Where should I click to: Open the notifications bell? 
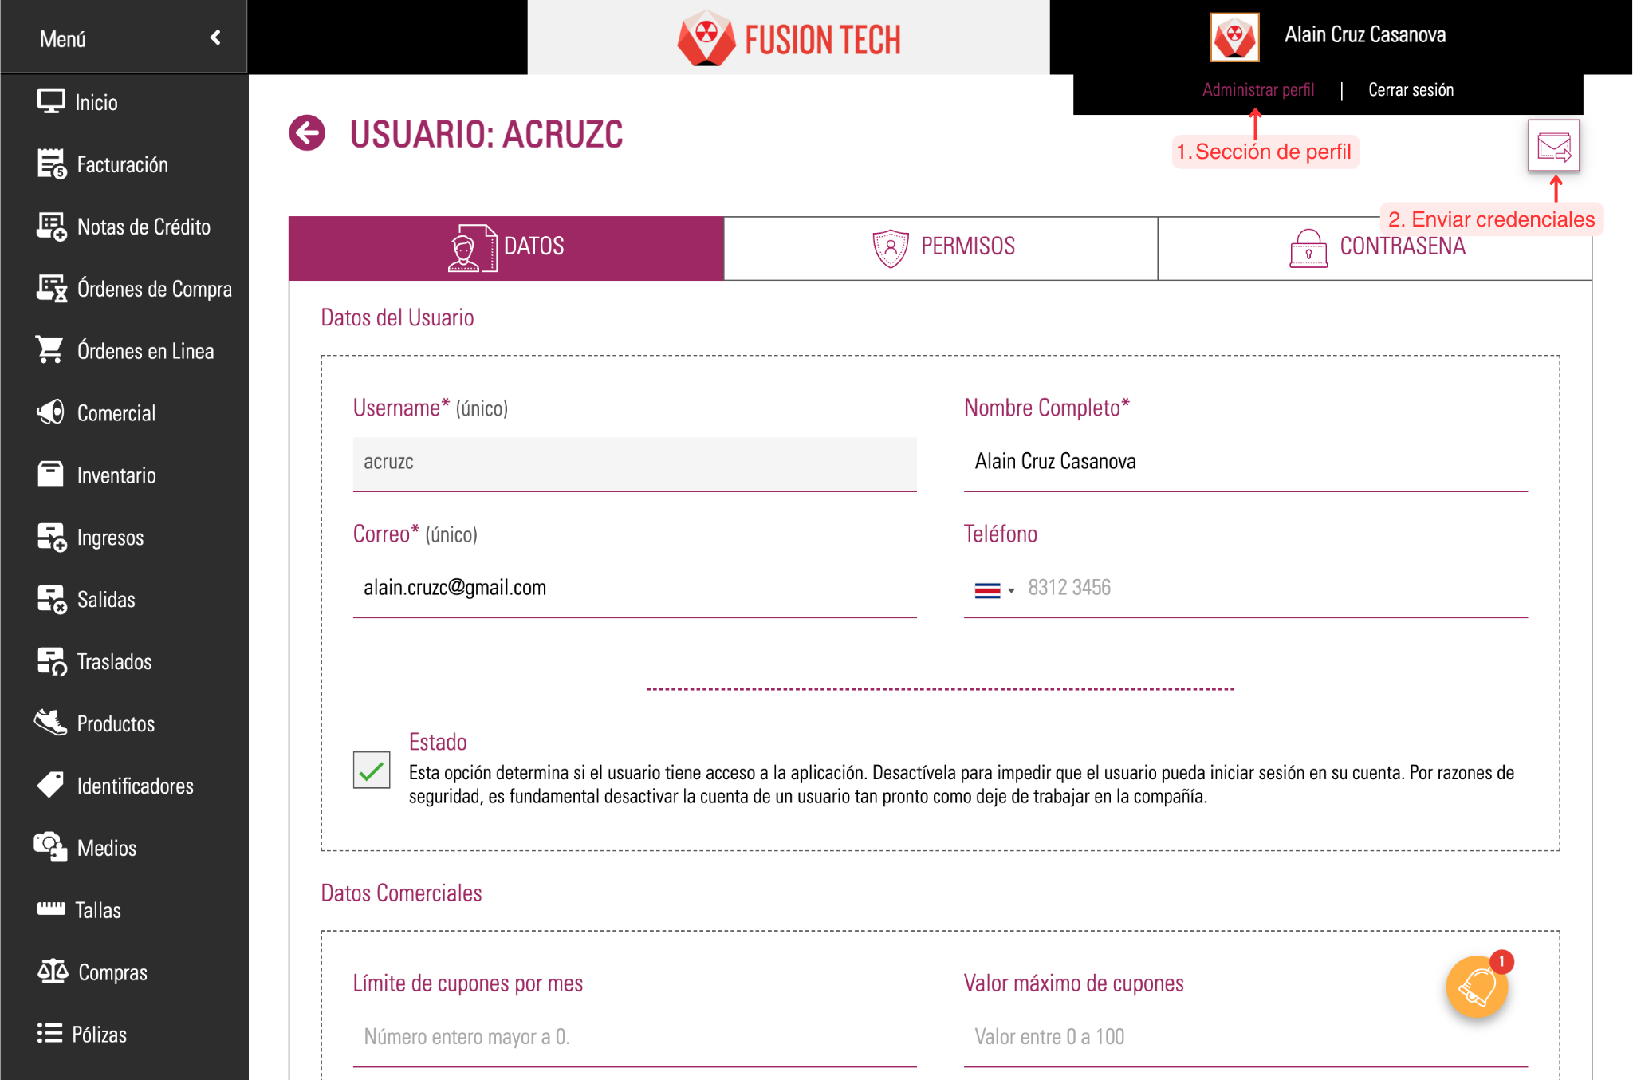[1477, 987]
